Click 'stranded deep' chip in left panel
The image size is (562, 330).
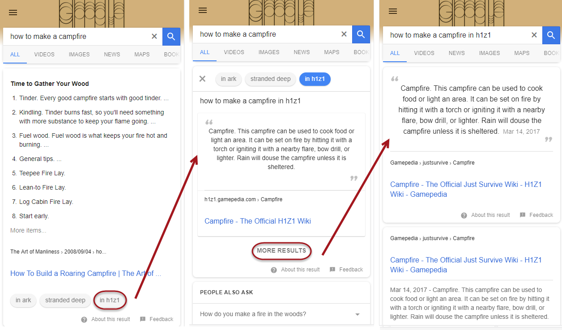tap(65, 300)
